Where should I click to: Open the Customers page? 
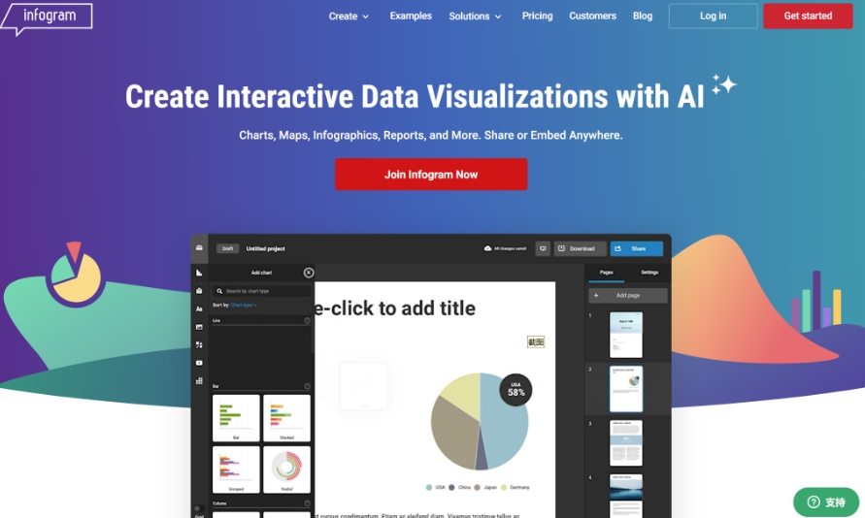click(x=592, y=16)
